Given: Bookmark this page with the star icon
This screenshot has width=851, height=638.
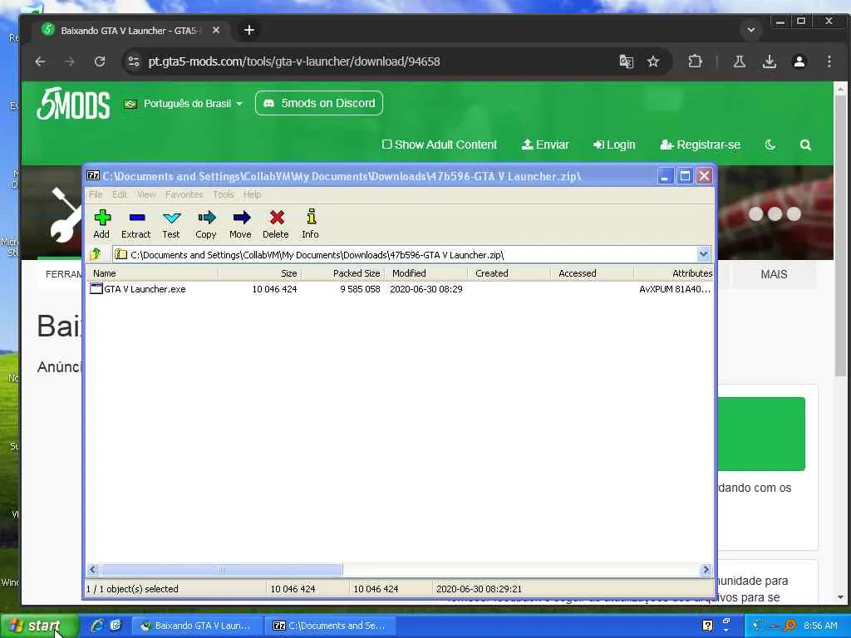Looking at the screenshot, I should click(653, 61).
